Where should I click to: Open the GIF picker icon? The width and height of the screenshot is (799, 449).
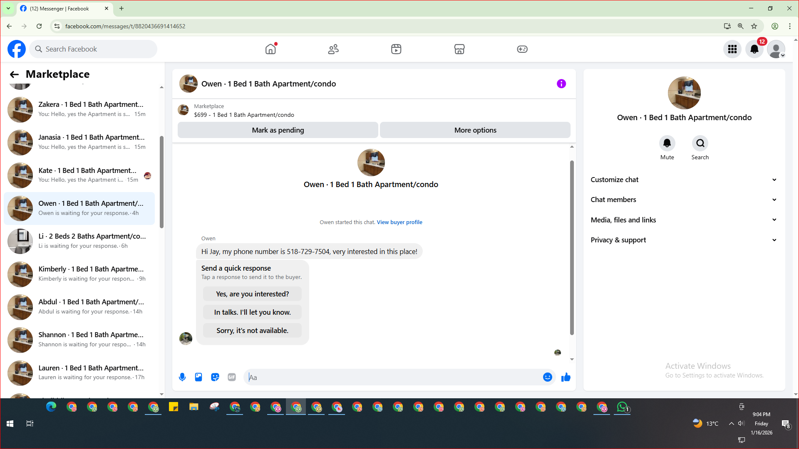(232, 377)
